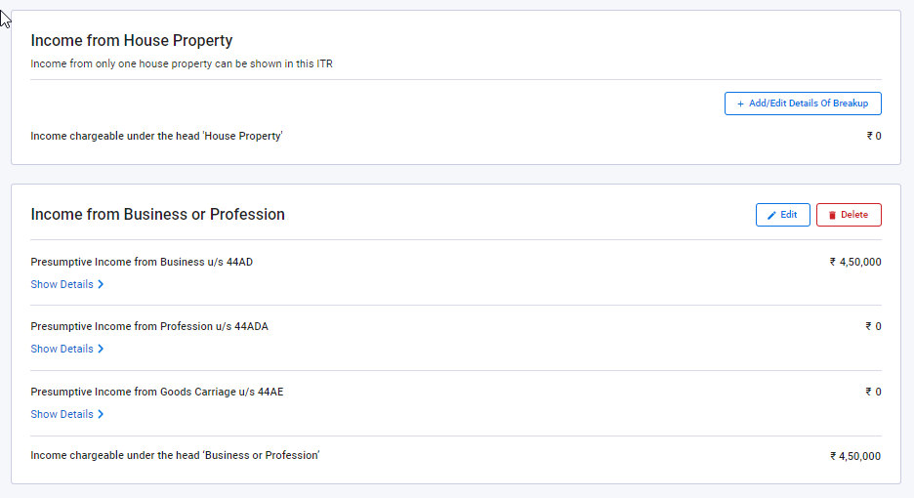The height and width of the screenshot is (498, 914).
Task: Delete the Business or Profession income
Action: pos(849,215)
